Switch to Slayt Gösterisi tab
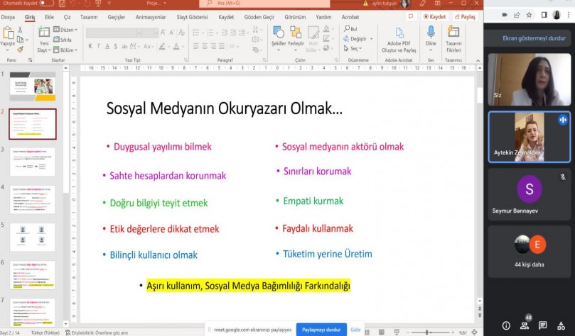Image resolution: width=575 pixels, height=336 pixels. (x=192, y=17)
